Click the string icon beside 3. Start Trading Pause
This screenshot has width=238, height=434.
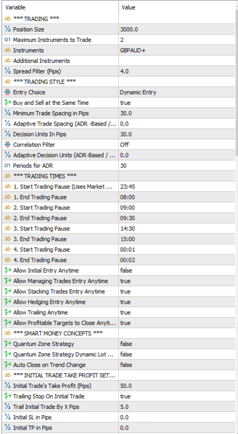point(7,229)
